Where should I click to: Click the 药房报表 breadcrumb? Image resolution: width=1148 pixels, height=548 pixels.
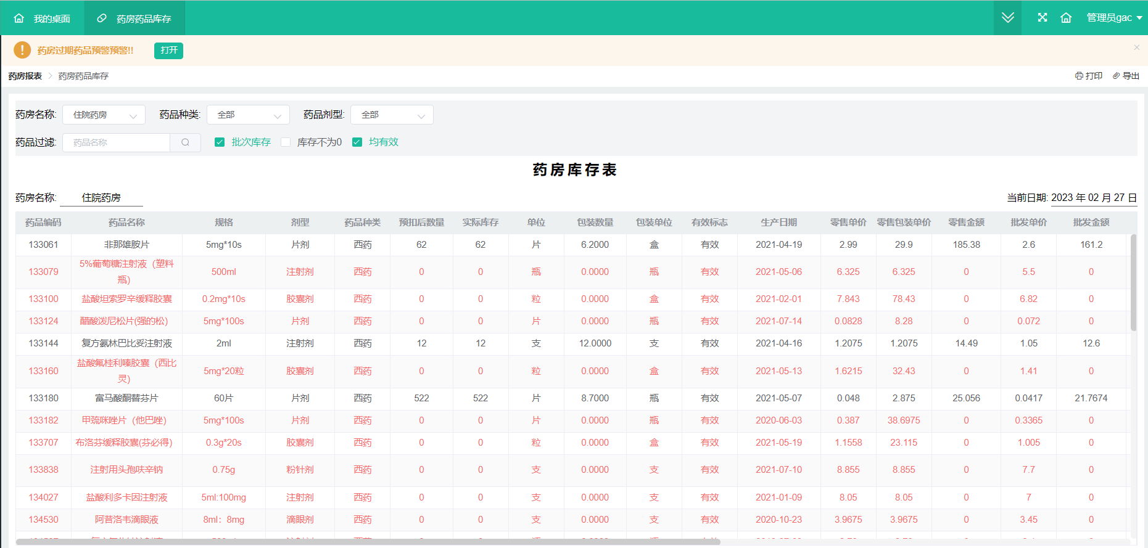point(25,76)
